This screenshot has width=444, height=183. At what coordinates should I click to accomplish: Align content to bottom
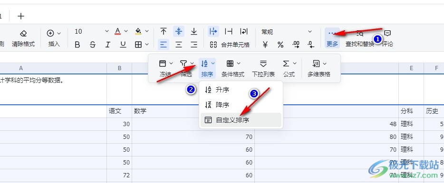(194, 31)
